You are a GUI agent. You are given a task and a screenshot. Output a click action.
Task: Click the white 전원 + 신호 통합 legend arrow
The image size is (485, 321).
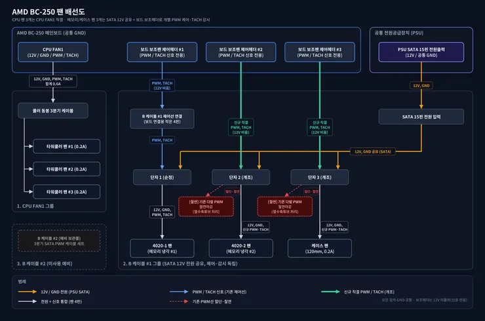point(28,301)
